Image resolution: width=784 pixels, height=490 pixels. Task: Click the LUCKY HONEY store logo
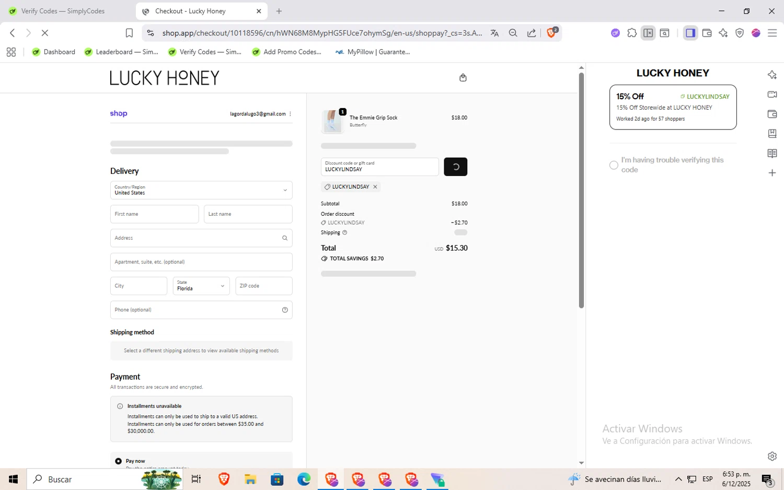coord(165,78)
